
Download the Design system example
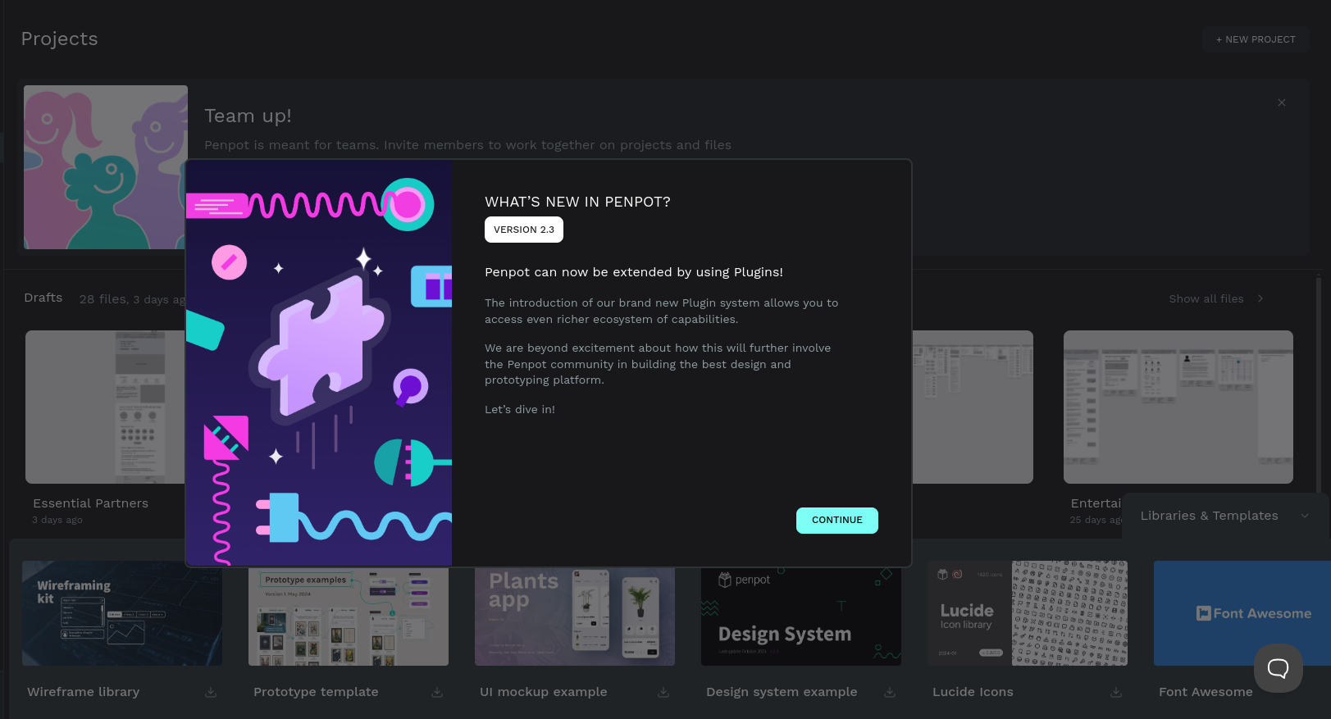pyautogui.click(x=890, y=692)
